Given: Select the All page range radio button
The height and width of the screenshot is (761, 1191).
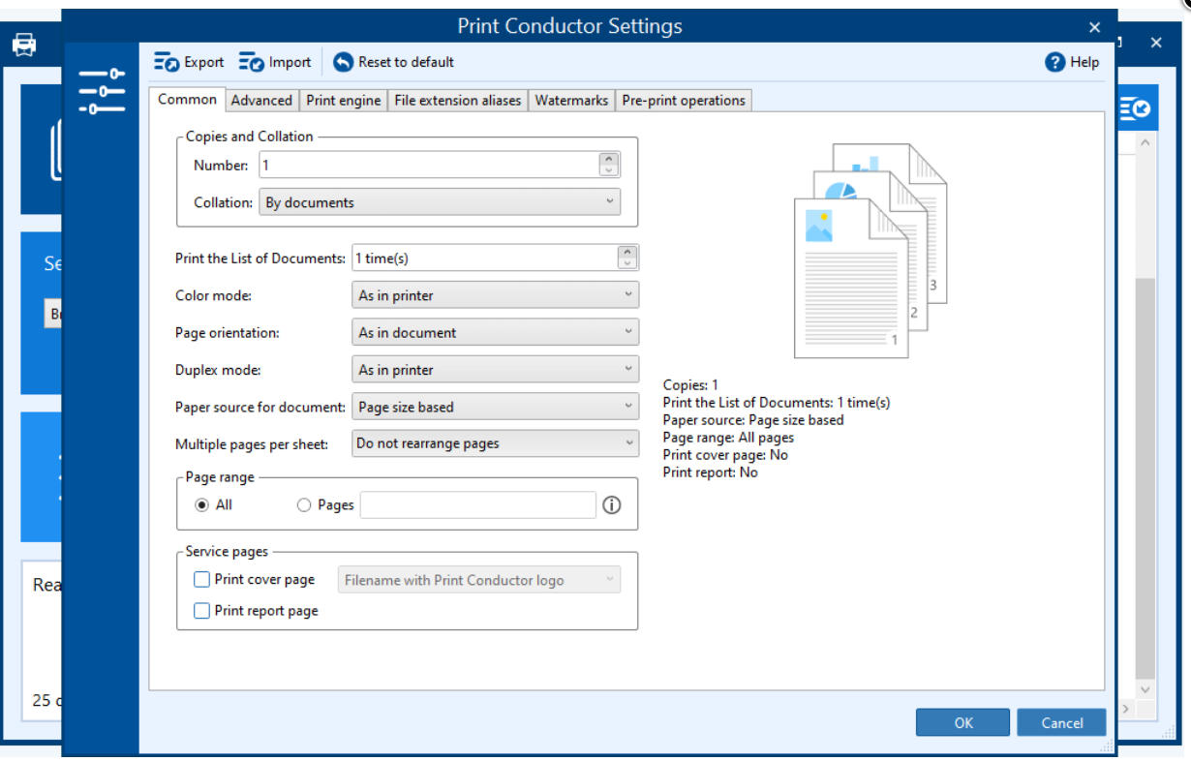Looking at the screenshot, I should click(x=202, y=505).
